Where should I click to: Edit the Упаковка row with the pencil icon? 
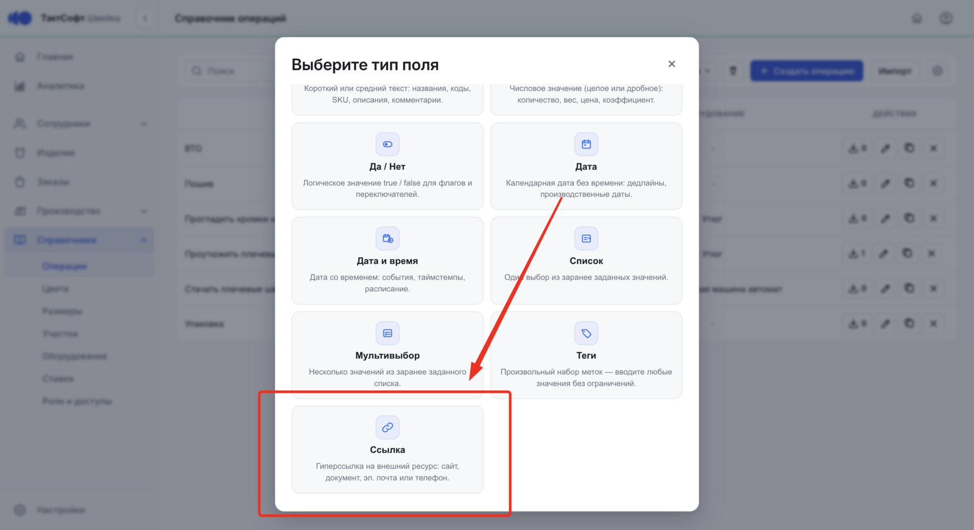(885, 324)
